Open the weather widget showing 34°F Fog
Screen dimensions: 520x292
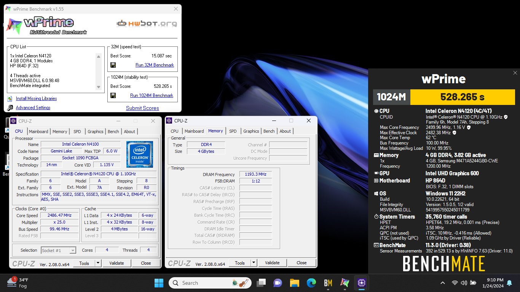pyautogui.click(x=18, y=283)
